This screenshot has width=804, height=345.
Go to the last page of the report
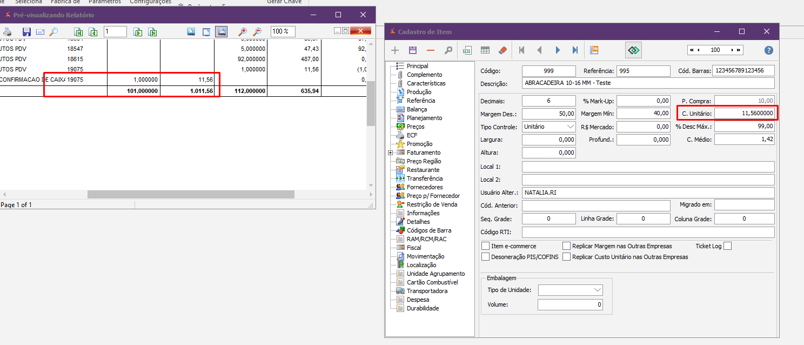click(153, 32)
